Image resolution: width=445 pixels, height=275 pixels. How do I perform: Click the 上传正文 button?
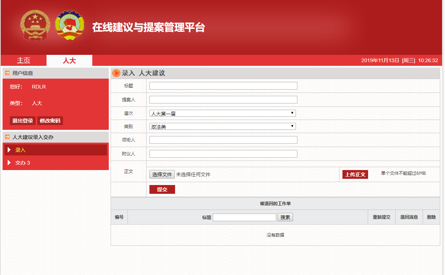click(355, 174)
